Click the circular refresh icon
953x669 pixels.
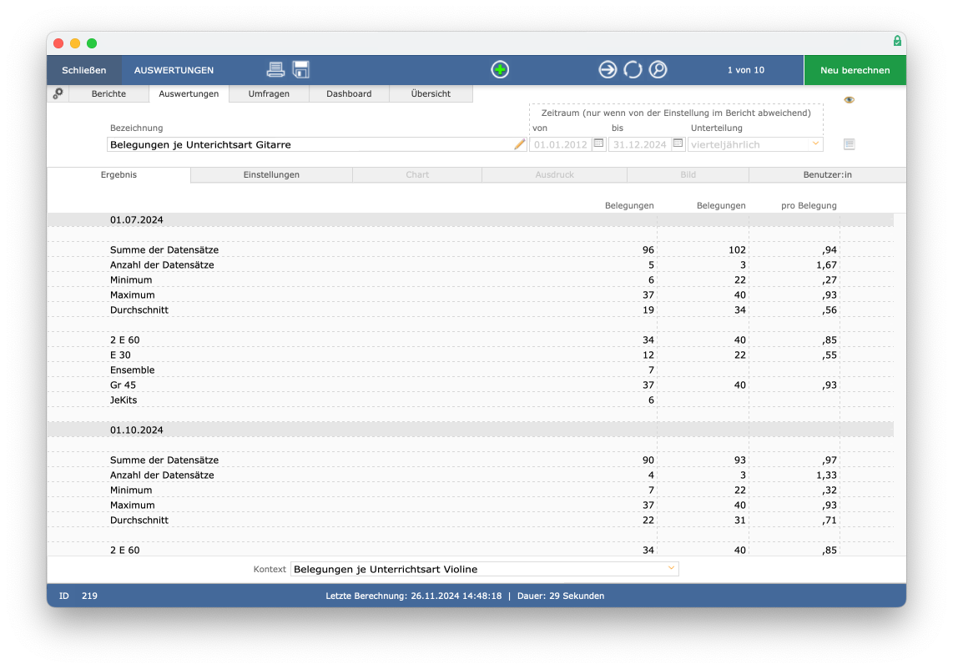click(x=633, y=70)
